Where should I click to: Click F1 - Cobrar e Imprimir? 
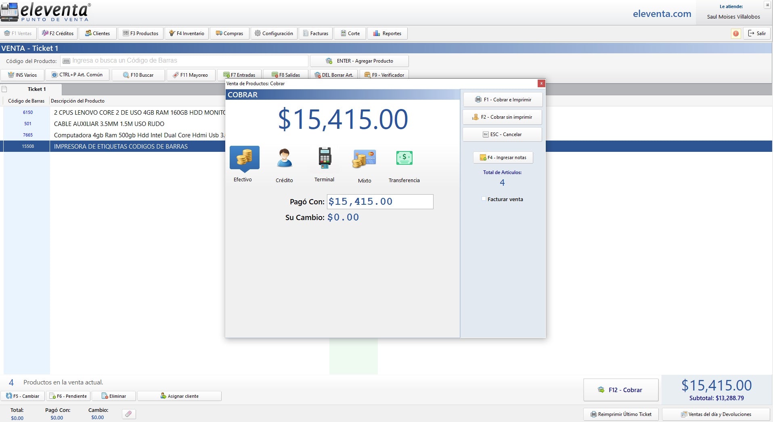click(503, 100)
